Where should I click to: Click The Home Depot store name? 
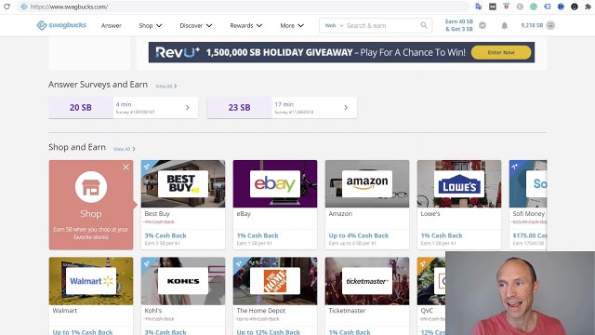260,310
